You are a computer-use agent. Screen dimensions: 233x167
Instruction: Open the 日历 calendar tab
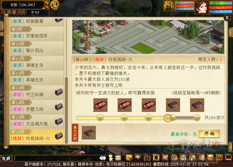click(22, 12)
